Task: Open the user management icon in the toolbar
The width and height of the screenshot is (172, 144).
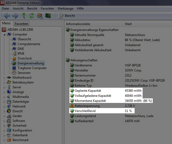Action: coord(40,16)
